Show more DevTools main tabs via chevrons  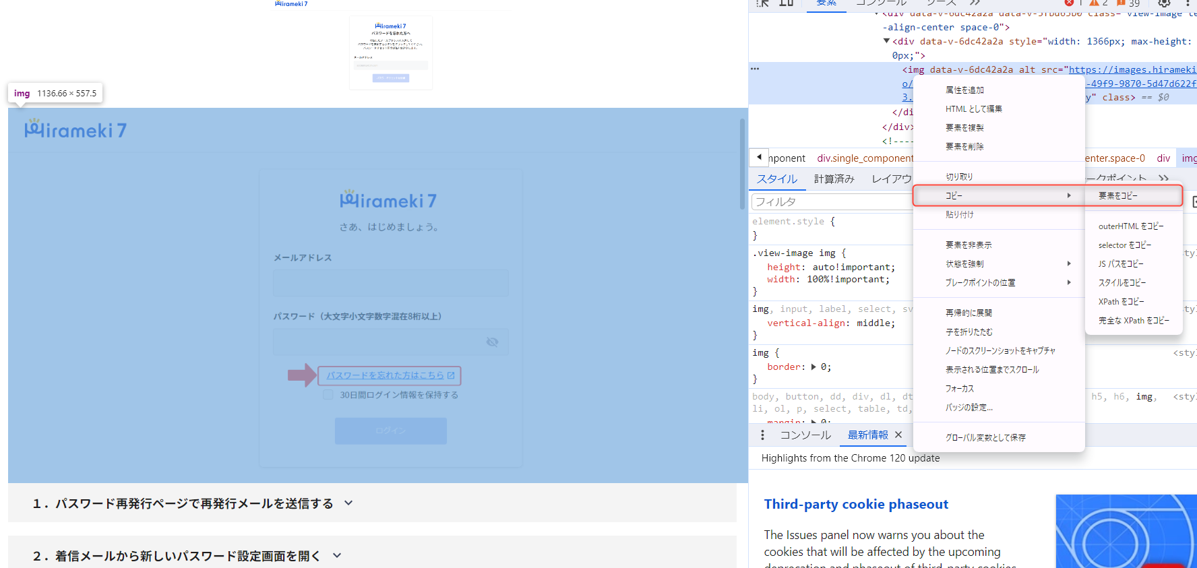click(975, 3)
